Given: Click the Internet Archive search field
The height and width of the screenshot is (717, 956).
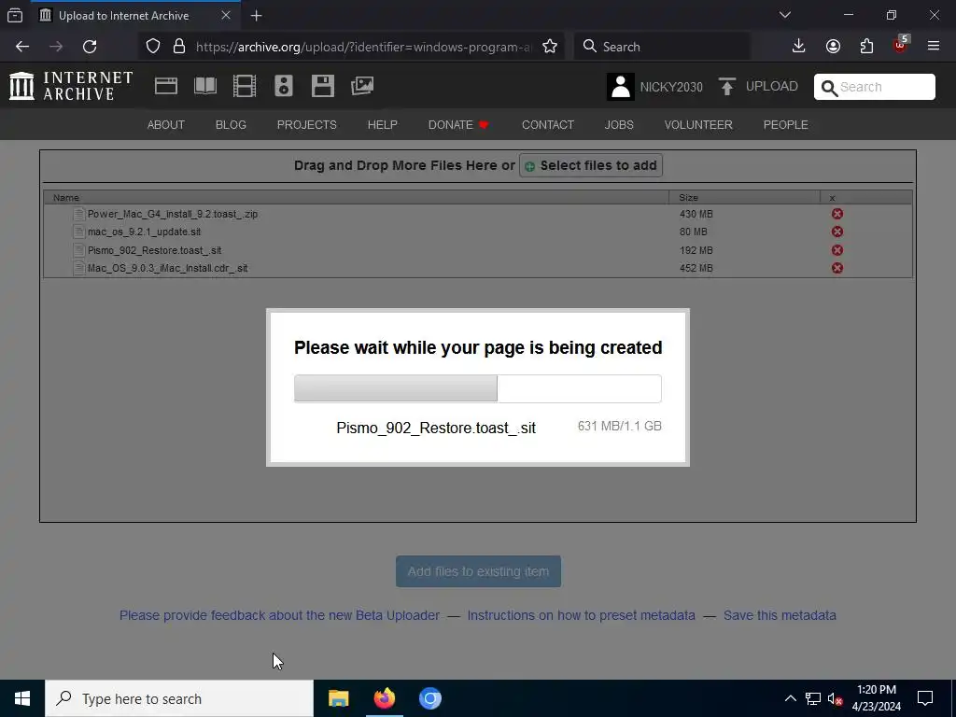Looking at the screenshot, I should click(x=874, y=87).
